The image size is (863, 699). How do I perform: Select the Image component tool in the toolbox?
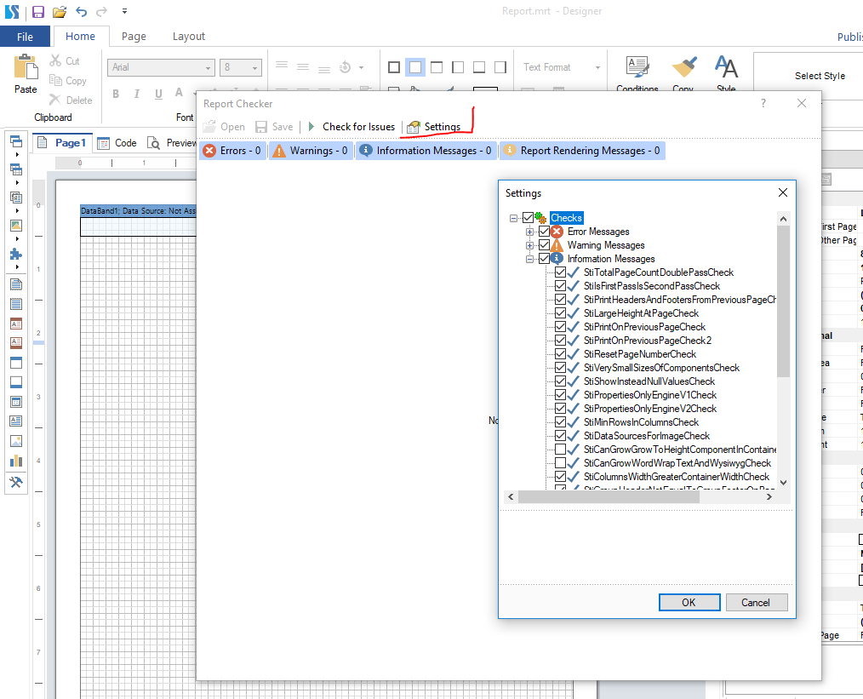tap(16, 441)
